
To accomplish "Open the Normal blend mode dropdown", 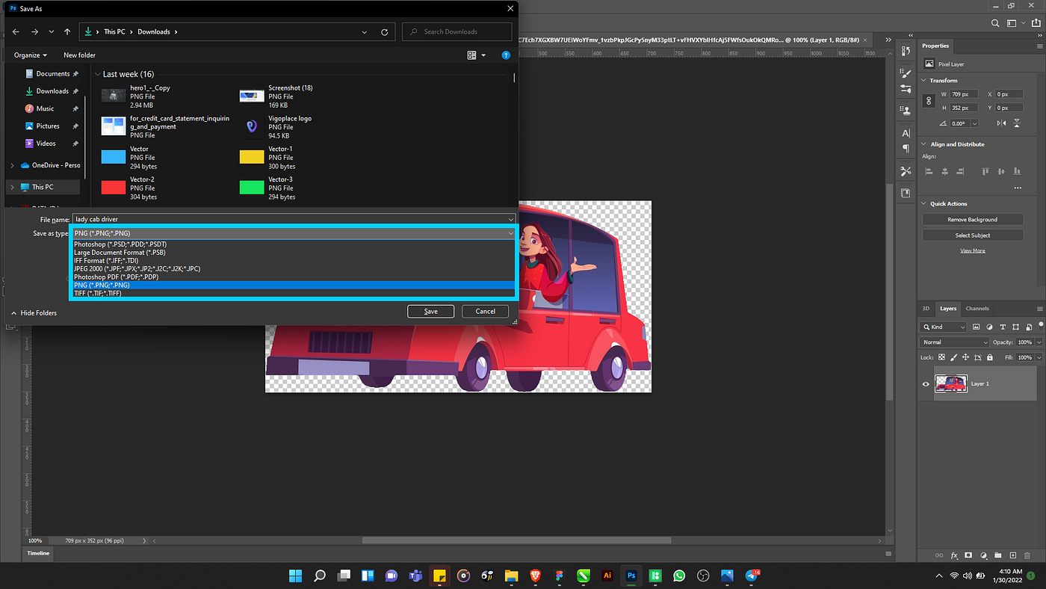I will 954,342.
